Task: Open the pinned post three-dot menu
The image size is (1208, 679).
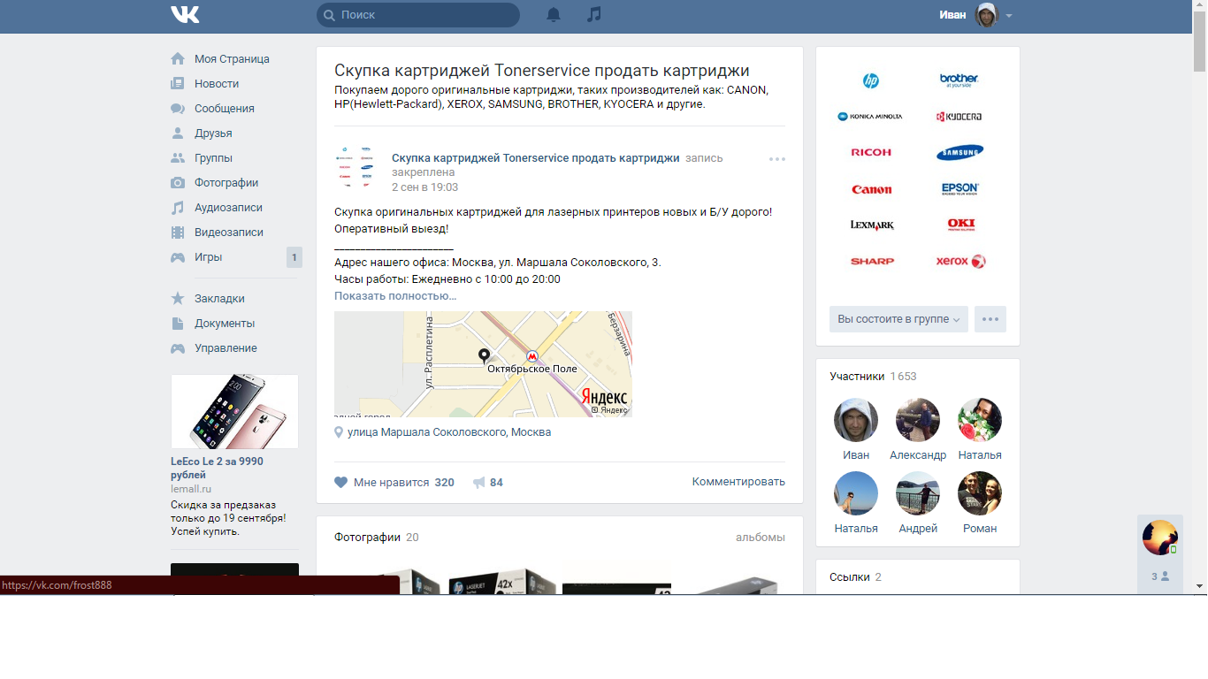Action: [x=777, y=159]
